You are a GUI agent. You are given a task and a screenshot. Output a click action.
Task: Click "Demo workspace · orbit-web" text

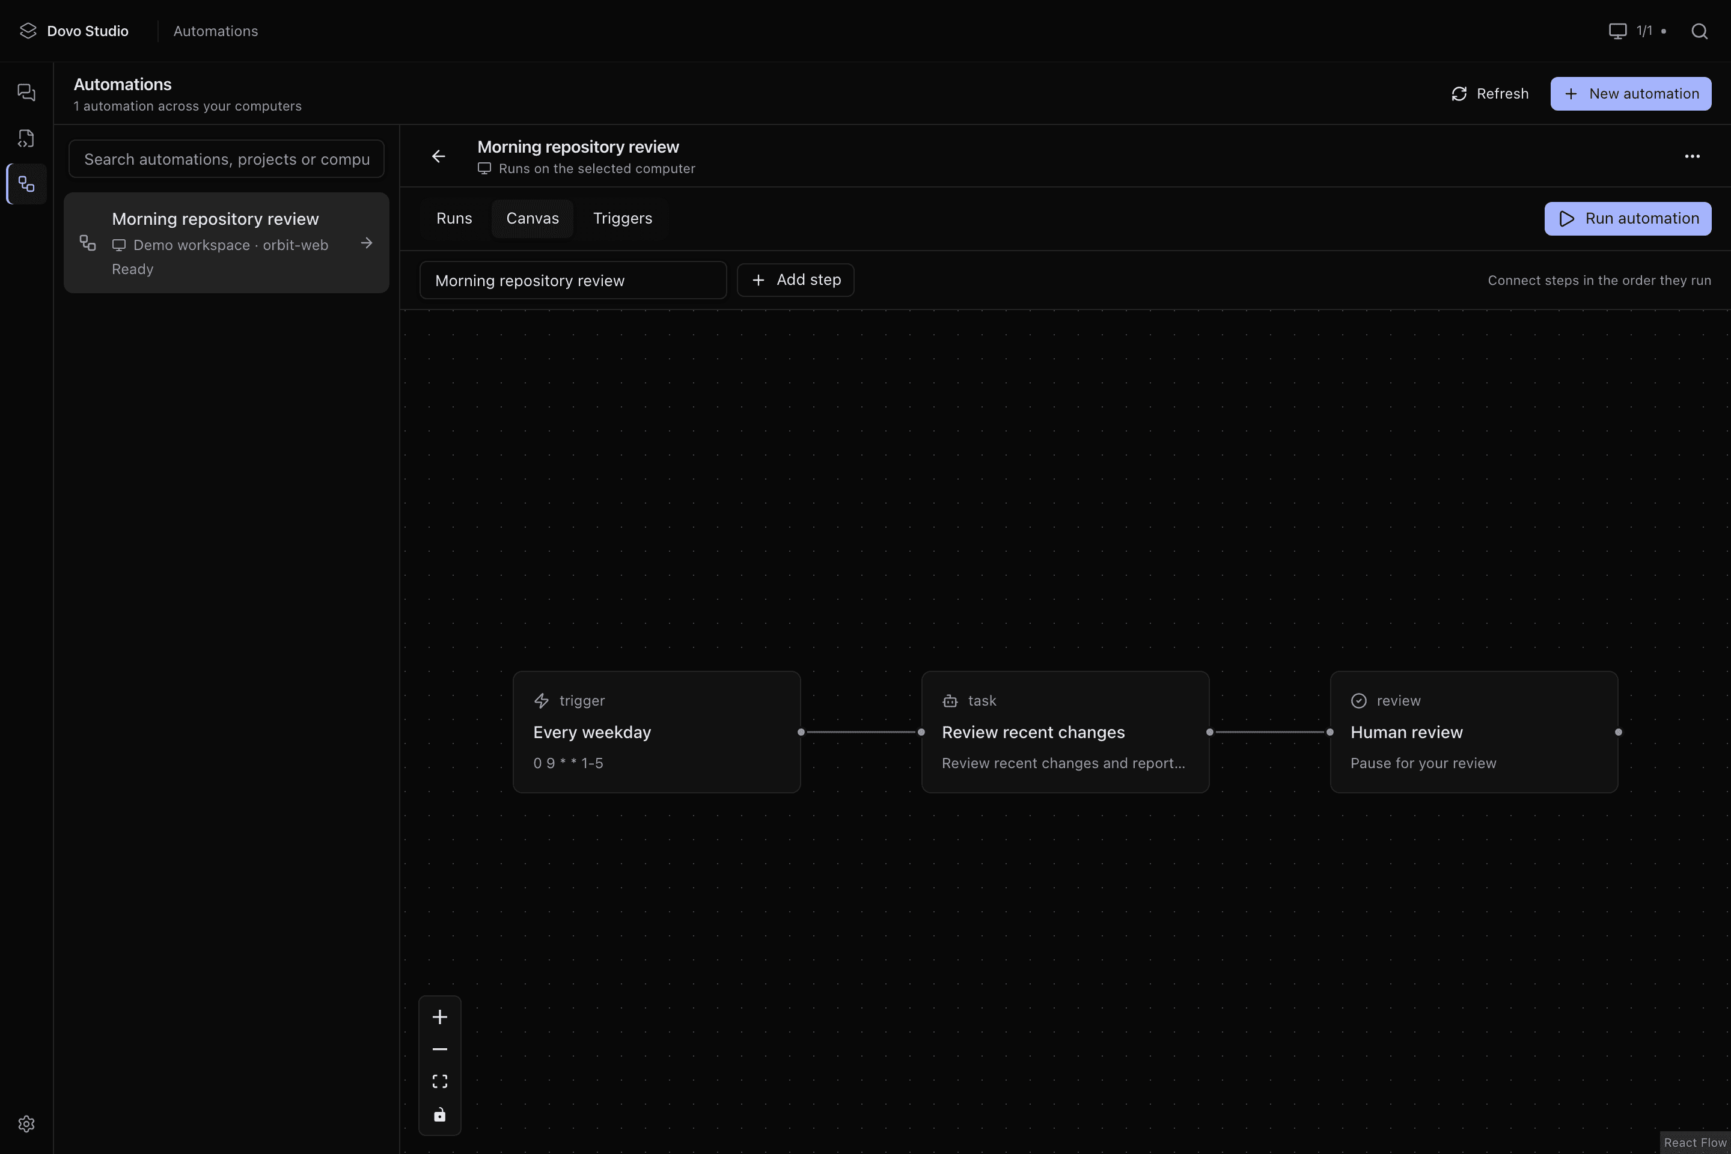[x=230, y=245]
